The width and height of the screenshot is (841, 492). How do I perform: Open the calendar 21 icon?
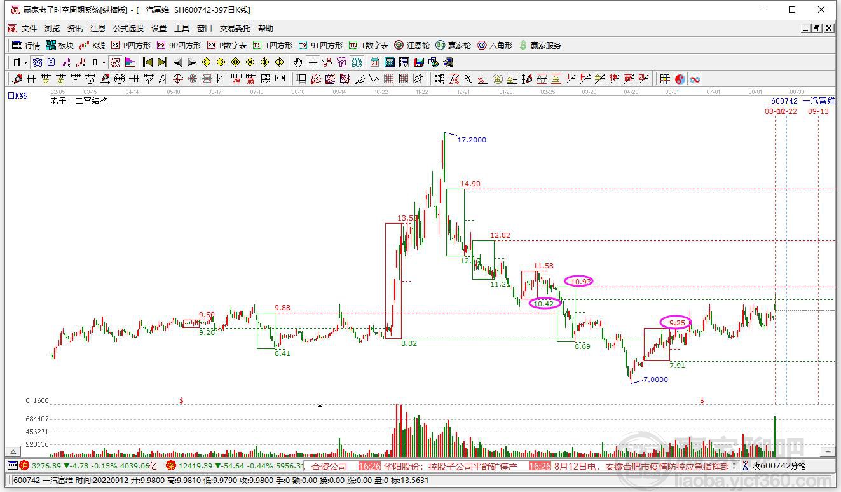(374, 62)
